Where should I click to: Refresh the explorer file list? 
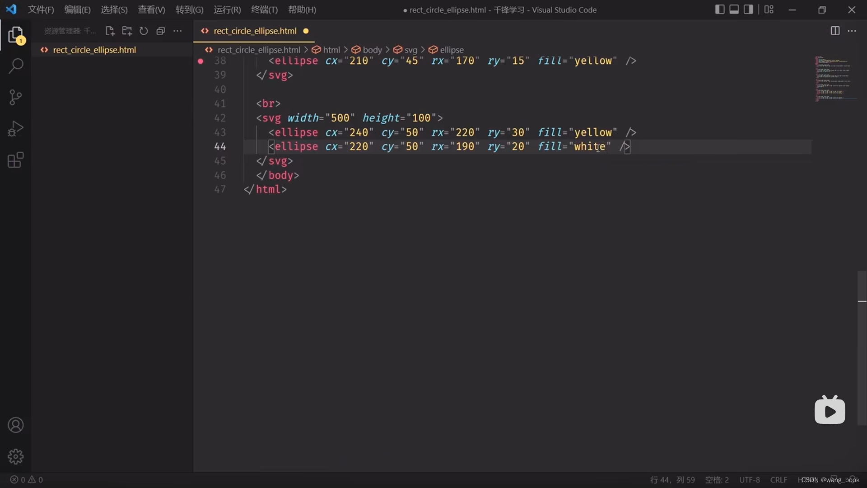(x=144, y=31)
